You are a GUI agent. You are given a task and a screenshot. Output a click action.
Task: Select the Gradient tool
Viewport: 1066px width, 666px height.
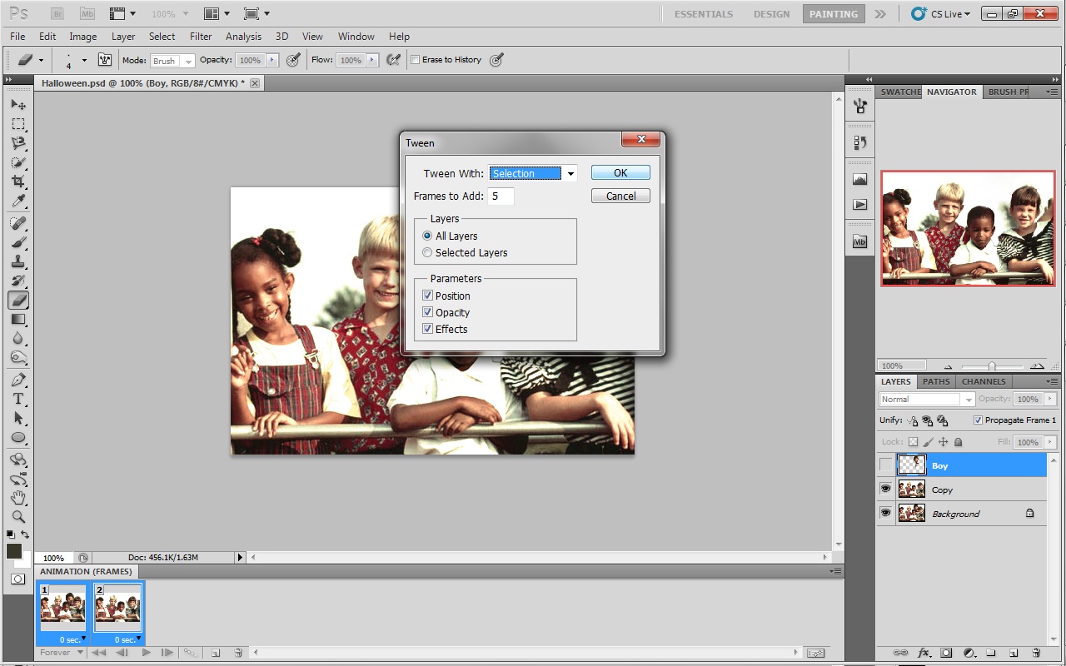pyautogui.click(x=18, y=319)
